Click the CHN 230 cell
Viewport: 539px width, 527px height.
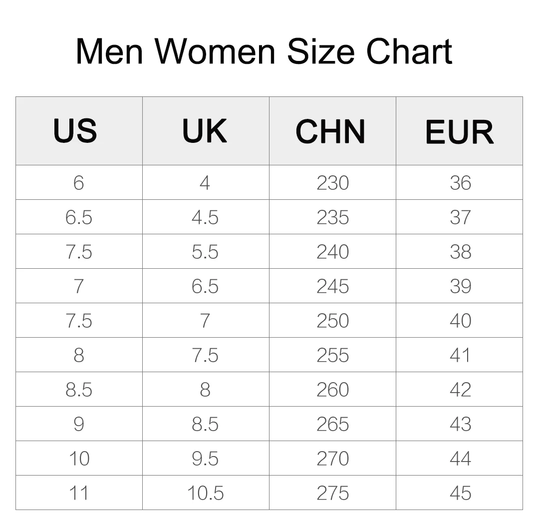(x=332, y=183)
